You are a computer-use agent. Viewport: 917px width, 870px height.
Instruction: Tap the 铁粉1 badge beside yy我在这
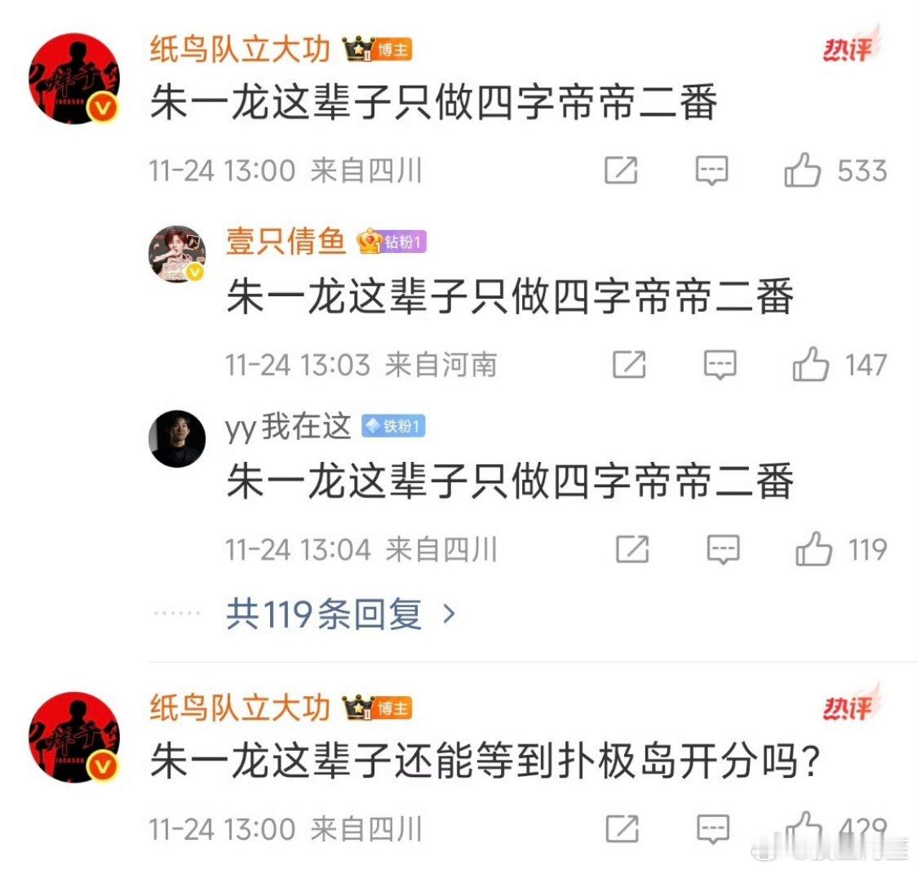click(393, 426)
